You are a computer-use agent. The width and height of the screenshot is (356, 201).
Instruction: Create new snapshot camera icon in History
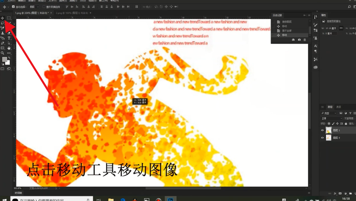pos(299,40)
